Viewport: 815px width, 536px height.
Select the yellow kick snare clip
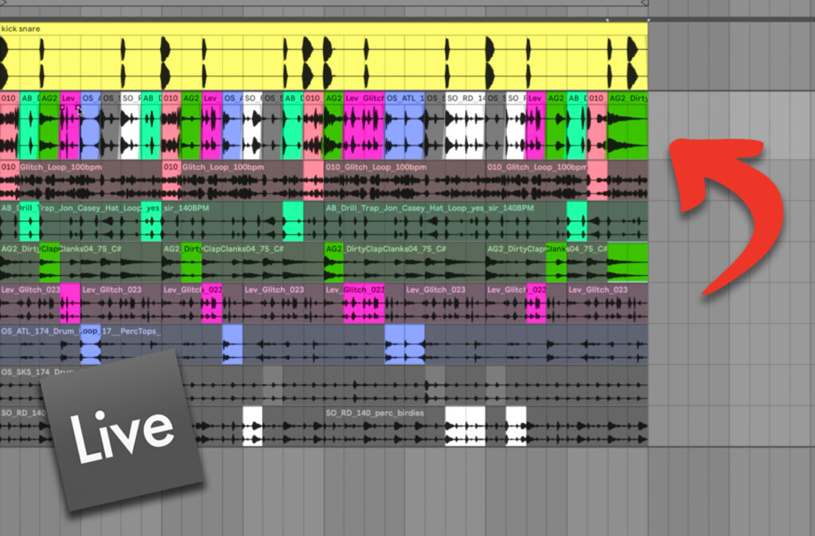point(318,56)
